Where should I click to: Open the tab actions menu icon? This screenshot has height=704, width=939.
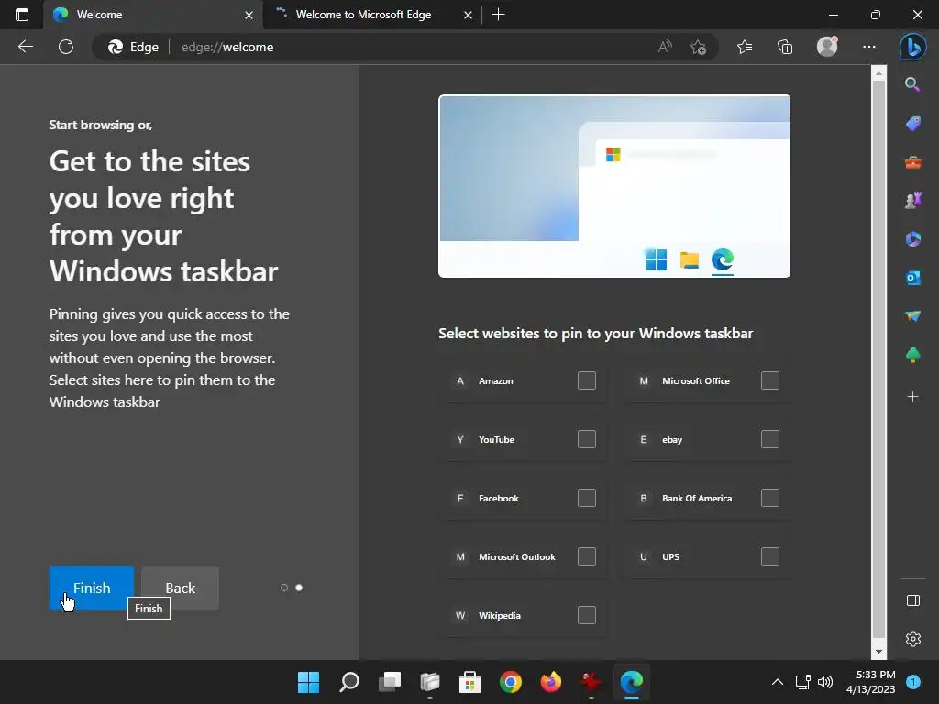[x=22, y=15]
